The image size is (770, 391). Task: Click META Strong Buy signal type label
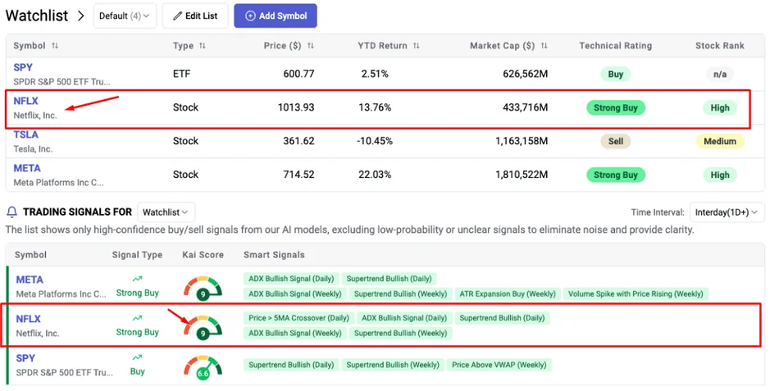138,293
